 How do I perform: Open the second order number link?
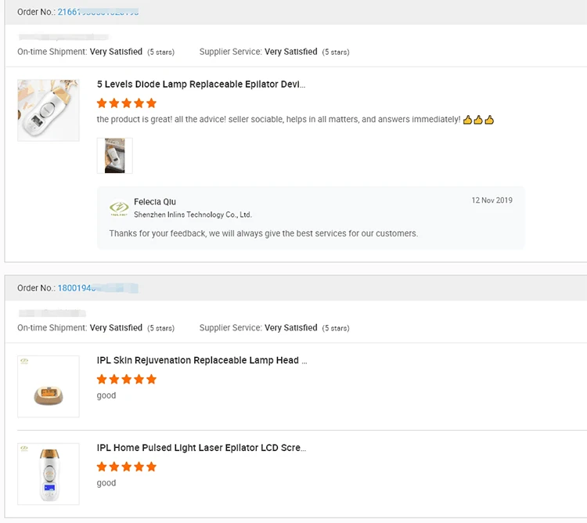tap(97, 288)
